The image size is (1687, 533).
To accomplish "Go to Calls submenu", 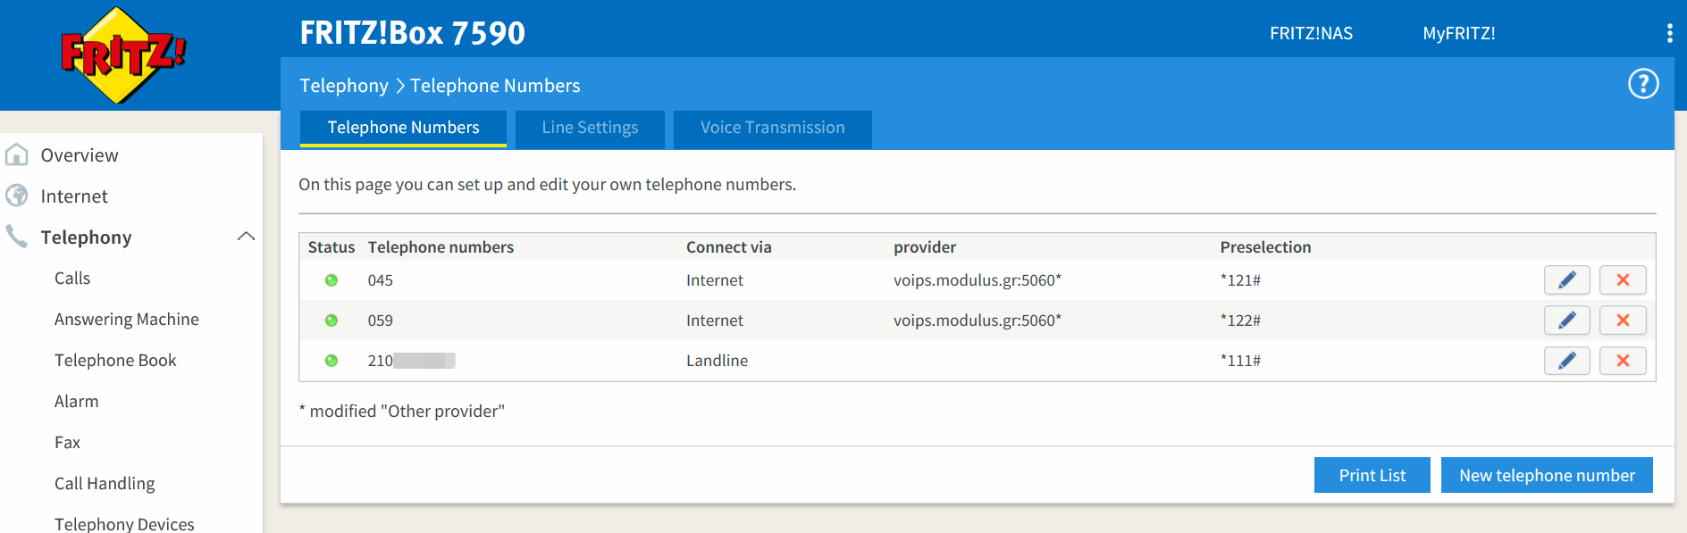I will [72, 279].
